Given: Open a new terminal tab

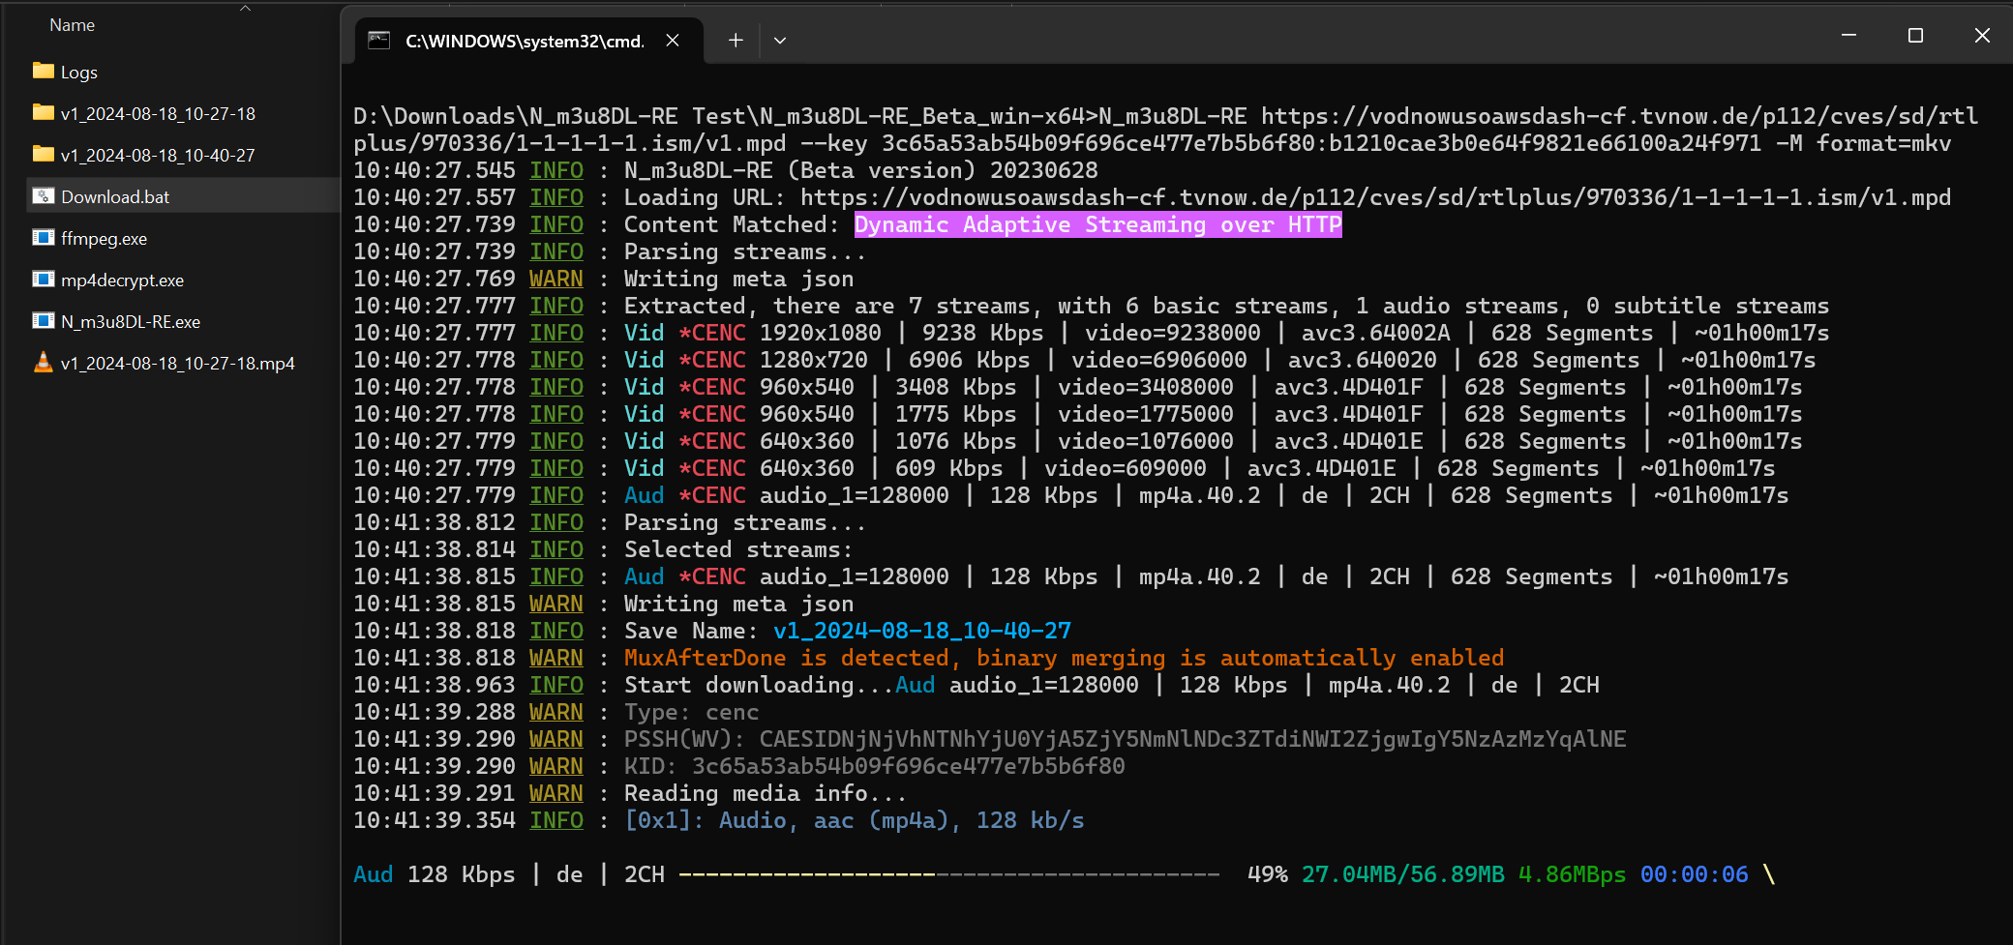Looking at the screenshot, I should tap(736, 41).
